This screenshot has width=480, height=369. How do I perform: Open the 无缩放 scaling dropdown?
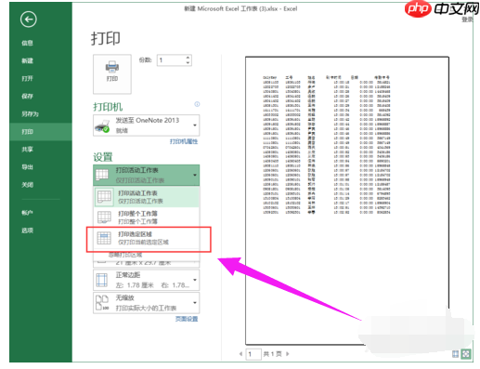pyautogui.click(x=146, y=303)
